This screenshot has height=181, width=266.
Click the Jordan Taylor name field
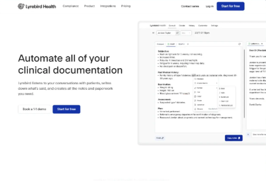pos(168,33)
